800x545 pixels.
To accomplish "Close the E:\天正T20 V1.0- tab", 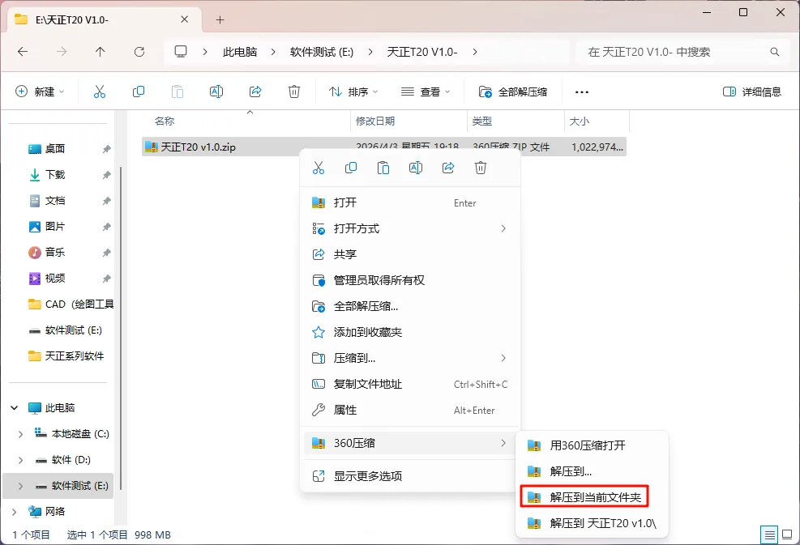I will (x=185, y=19).
